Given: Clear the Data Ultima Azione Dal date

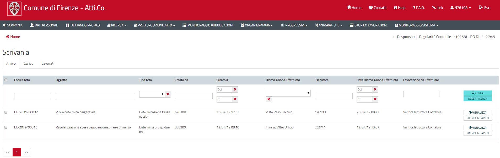Looking at the screenshot, I should tap(375, 89).
